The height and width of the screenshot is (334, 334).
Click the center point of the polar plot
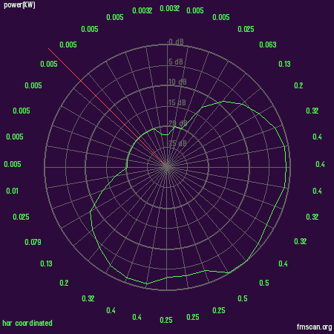tap(167, 167)
